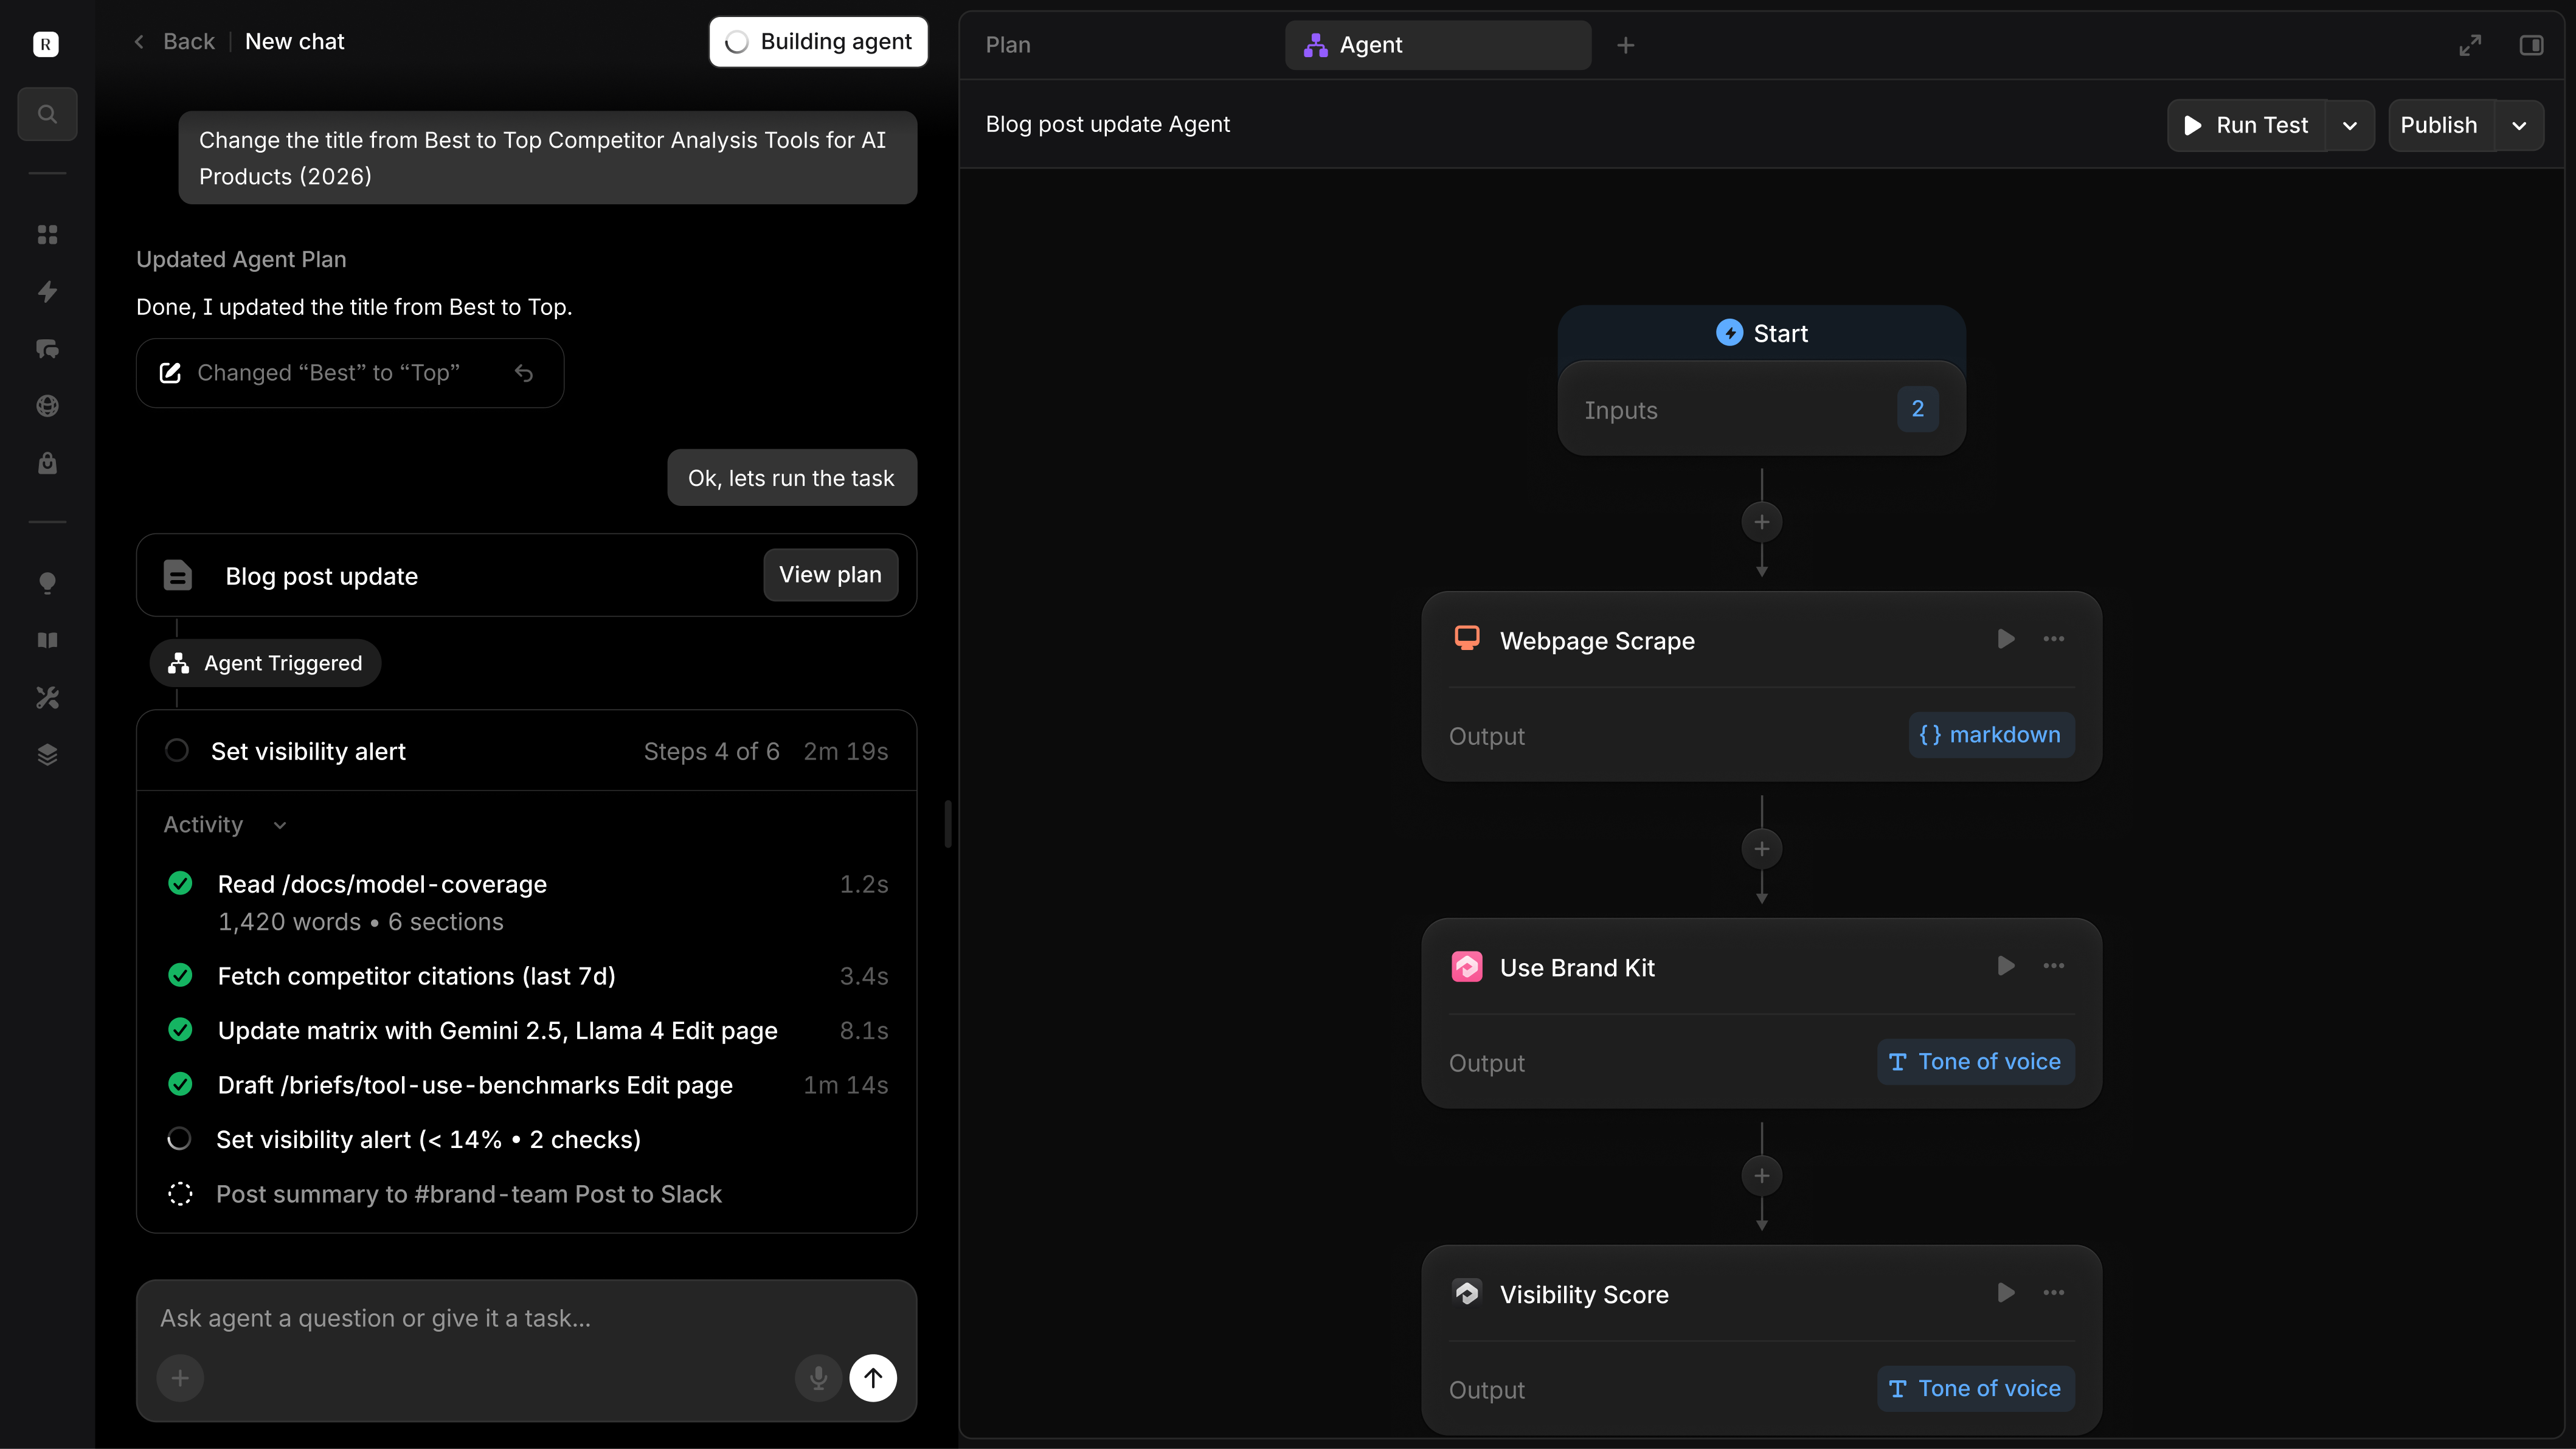Select the Visibility Score node title
Screen dimensions: 2576x1449
[1584, 1295]
